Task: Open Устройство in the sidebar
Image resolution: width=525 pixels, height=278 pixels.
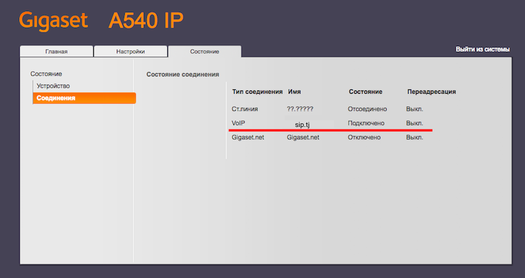Action: click(53, 86)
